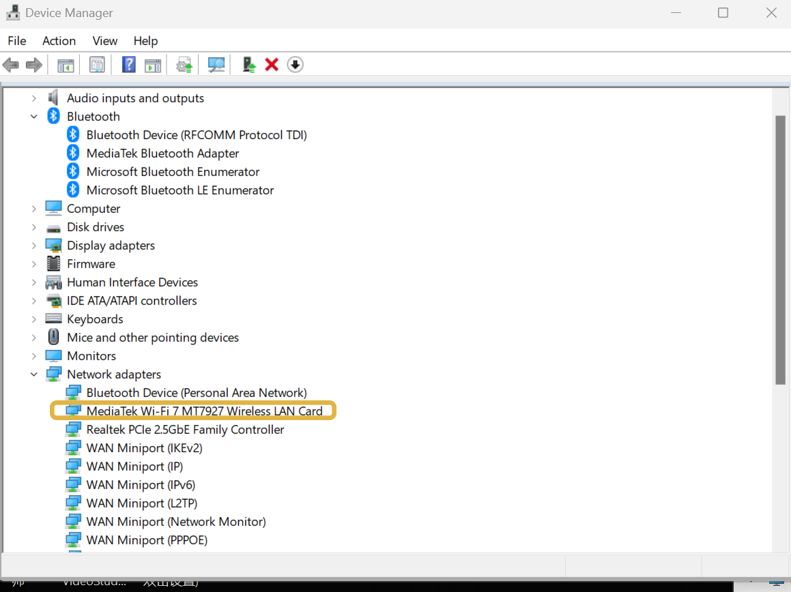Select WAN Miniport (IP)
The height and width of the screenshot is (592, 791).
(x=134, y=467)
